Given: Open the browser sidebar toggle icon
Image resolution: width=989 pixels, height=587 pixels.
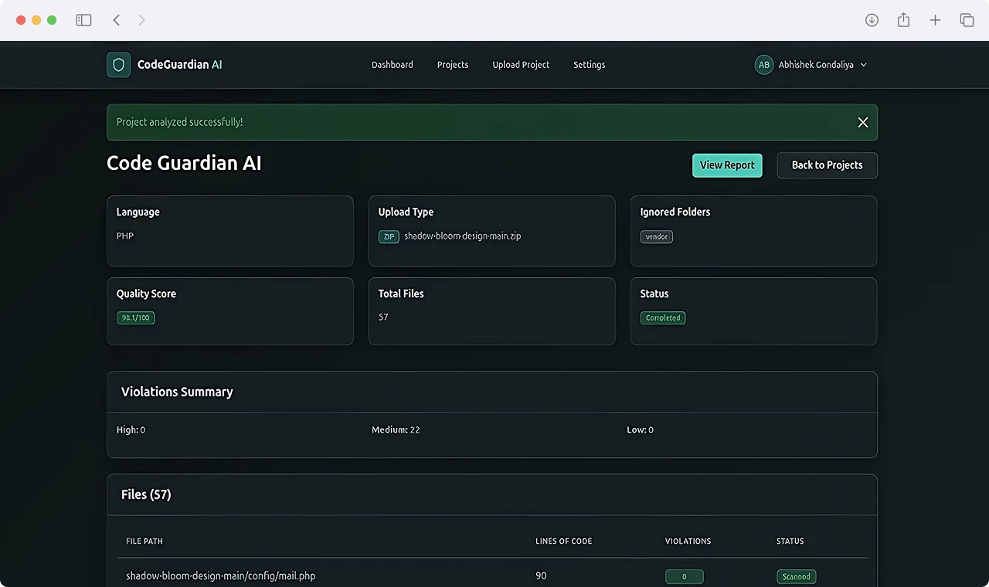Looking at the screenshot, I should pos(83,20).
